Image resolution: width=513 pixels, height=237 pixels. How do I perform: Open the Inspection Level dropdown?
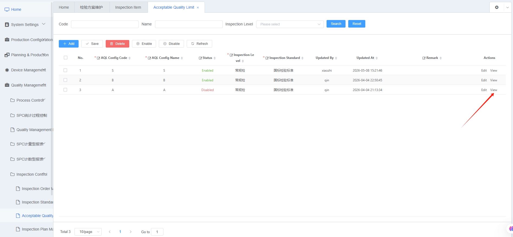pyautogui.click(x=290, y=24)
